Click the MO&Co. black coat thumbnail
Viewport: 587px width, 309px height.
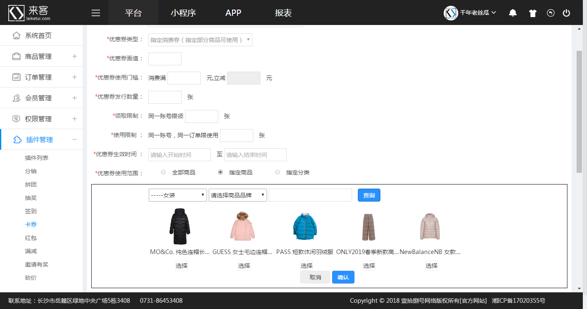pos(180,227)
